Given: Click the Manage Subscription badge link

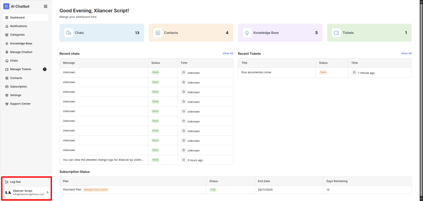Looking at the screenshot, I should [96, 190].
